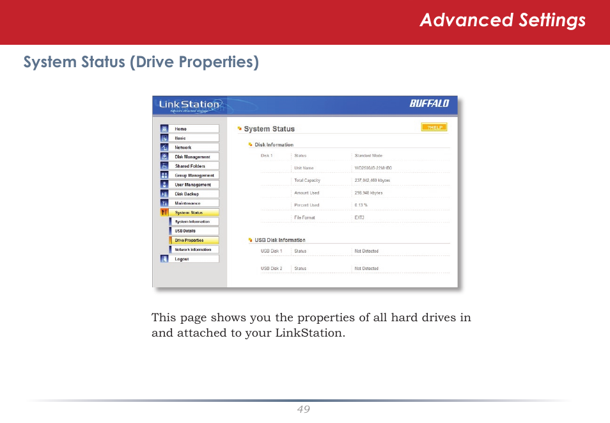Click the USB Disk 1 label
The height and width of the screenshot is (423, 610).
[272, 251]
